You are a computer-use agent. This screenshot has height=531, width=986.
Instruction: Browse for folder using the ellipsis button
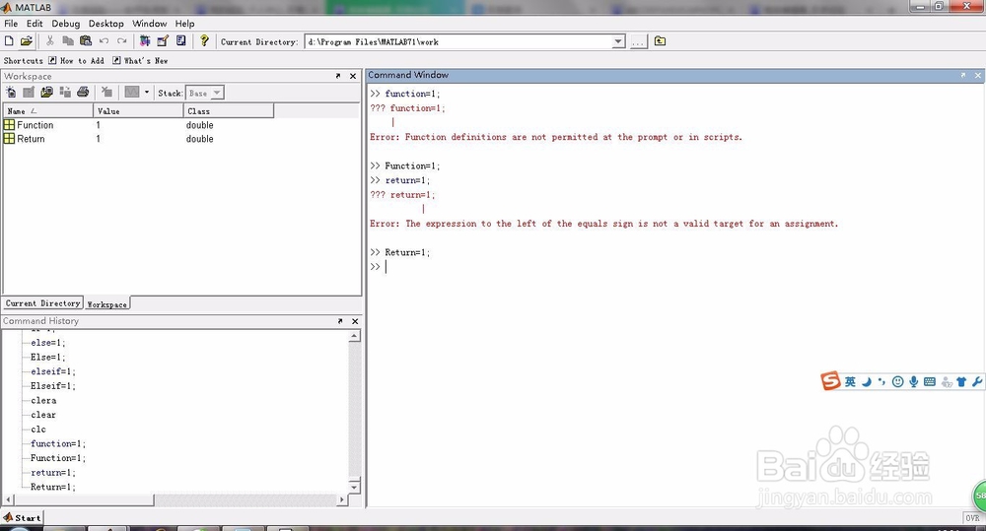pos(638,42)
